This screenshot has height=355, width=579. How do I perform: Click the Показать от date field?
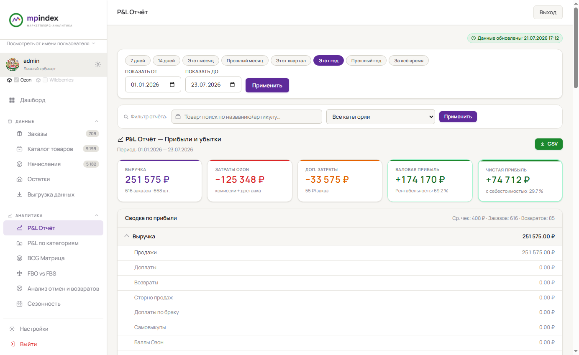click(x=153, y=84)
